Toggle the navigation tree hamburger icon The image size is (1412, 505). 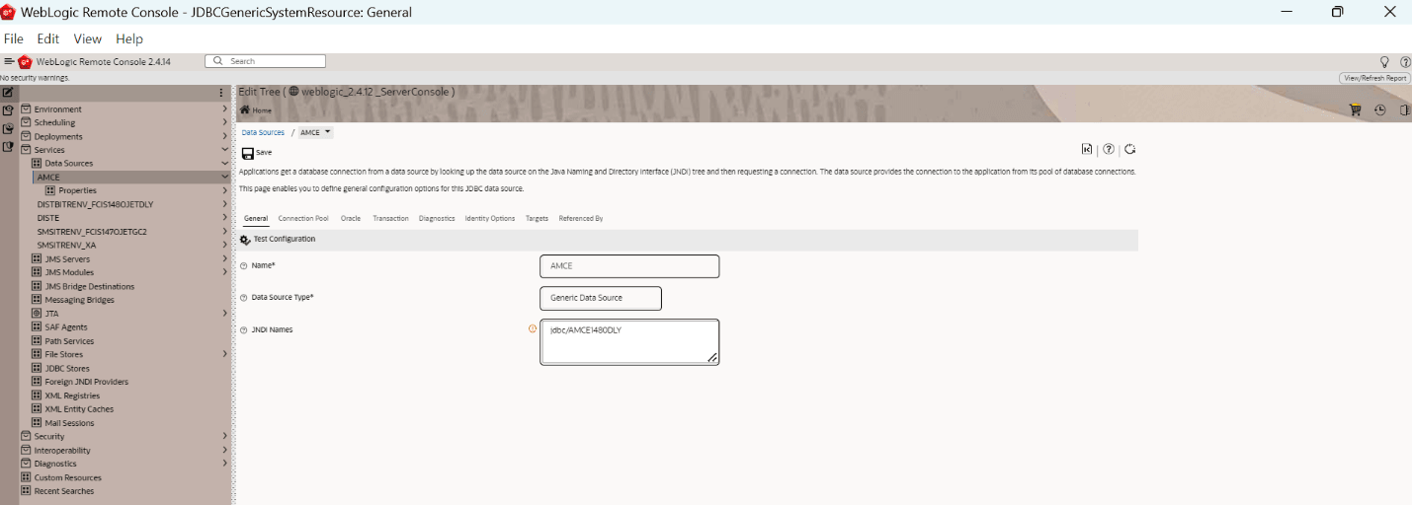9,61
